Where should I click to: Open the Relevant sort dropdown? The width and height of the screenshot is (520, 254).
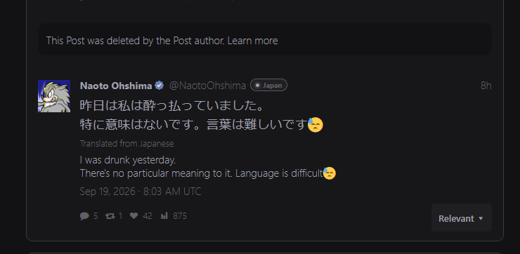tap(461, 218)
